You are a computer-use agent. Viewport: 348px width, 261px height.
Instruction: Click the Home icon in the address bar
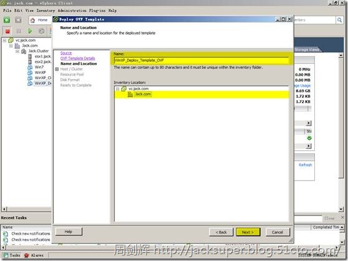32,21
